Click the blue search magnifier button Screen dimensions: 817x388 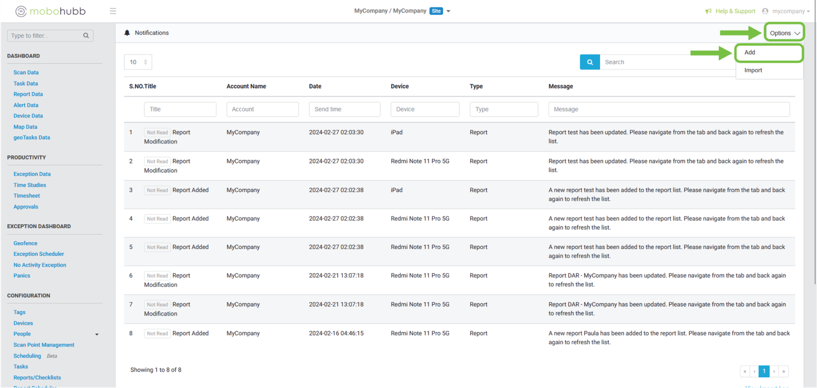pos(590,62)
